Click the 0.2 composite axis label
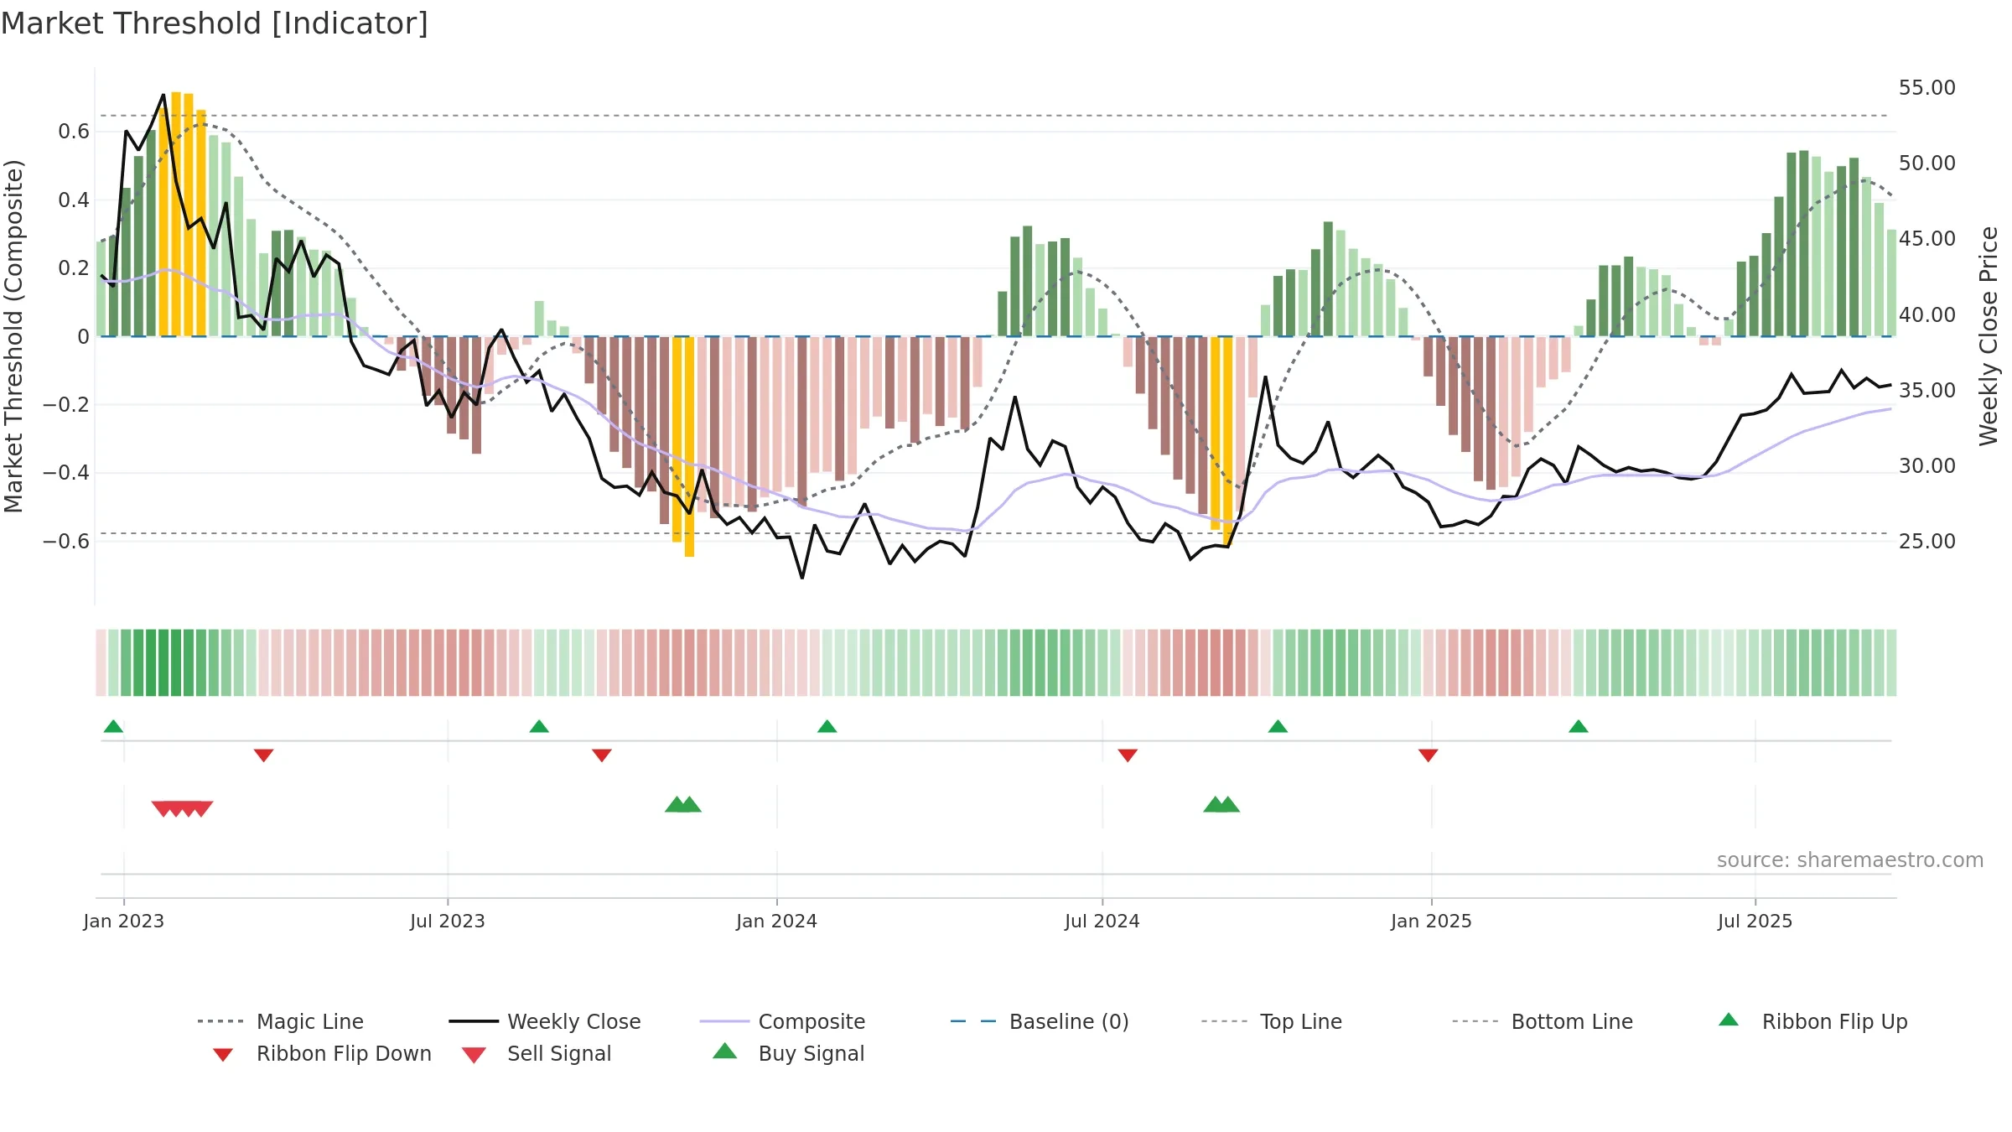The width and height of the screenshot is (2012, 1132). coord(74,267)
